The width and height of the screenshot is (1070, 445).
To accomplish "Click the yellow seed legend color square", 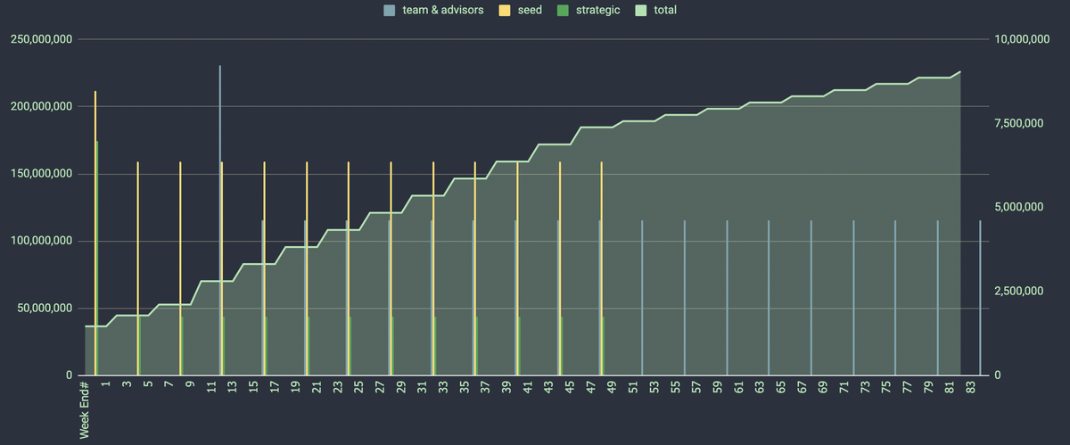I will (503, 11).
